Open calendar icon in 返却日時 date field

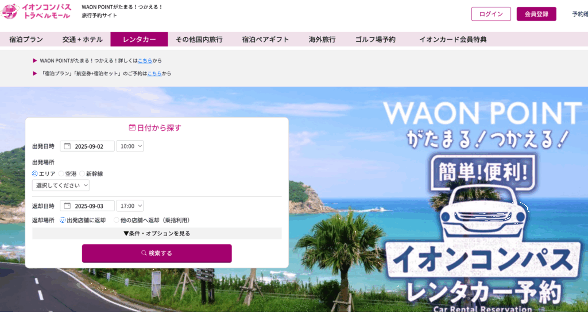67,206
